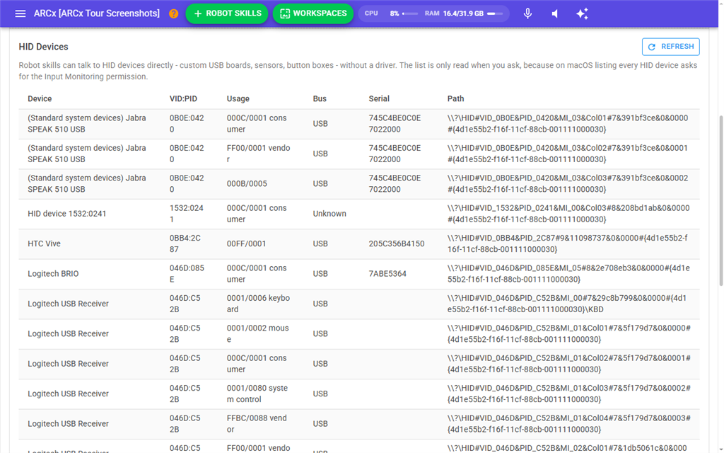Click the Unknown bus cell
The image size is (724, 453).
pyautogui.click(x=329, y=214)
